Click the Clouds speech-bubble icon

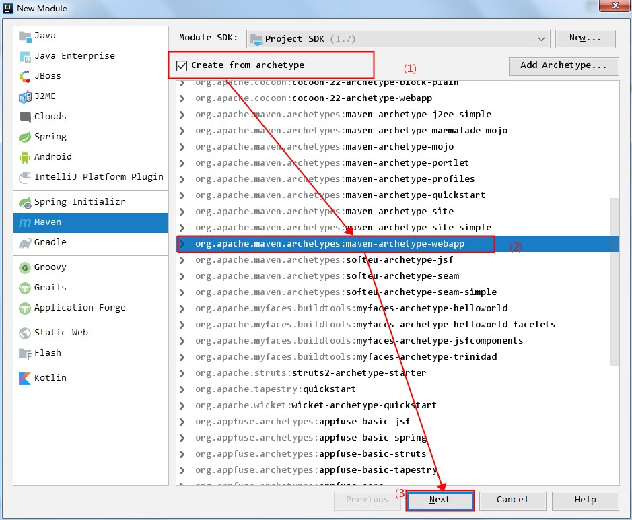25,117
